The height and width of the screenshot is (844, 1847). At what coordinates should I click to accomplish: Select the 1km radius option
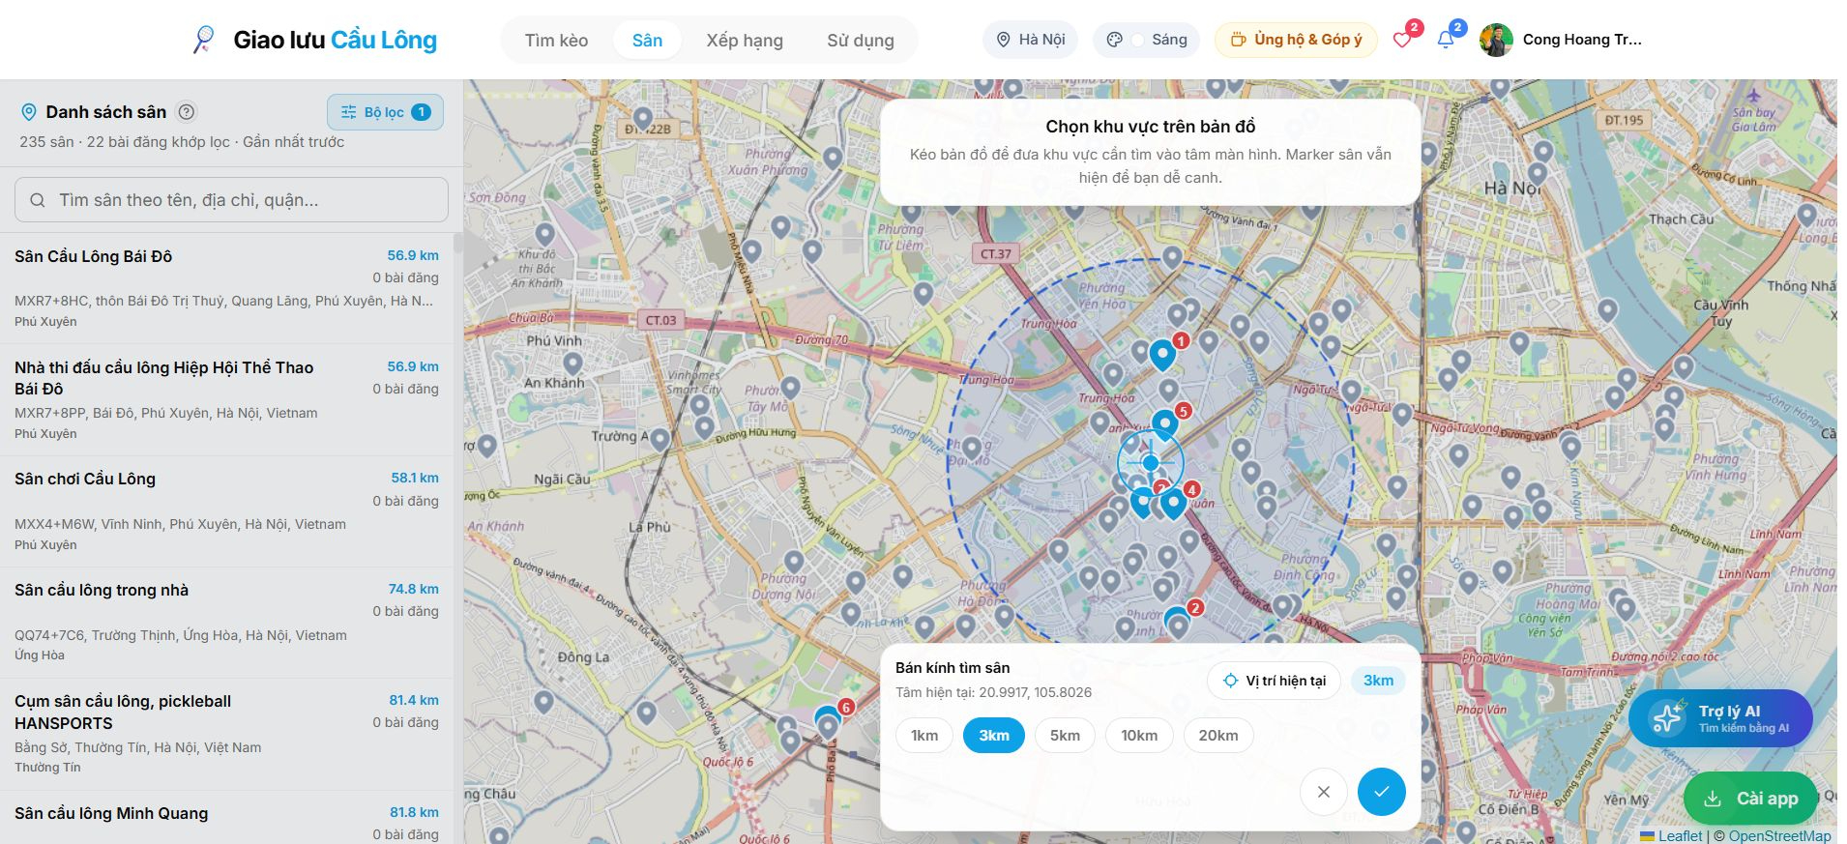[x=924, y=736]
